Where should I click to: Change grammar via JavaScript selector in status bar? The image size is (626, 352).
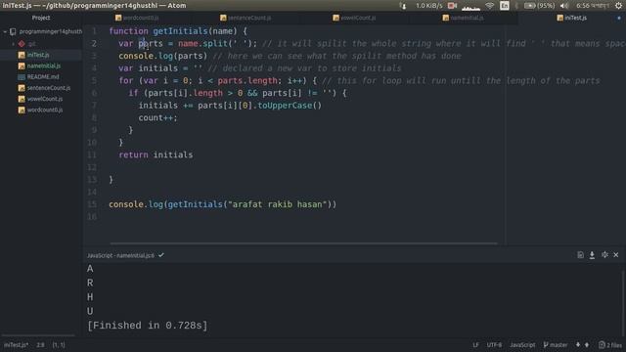pos(522,345)
